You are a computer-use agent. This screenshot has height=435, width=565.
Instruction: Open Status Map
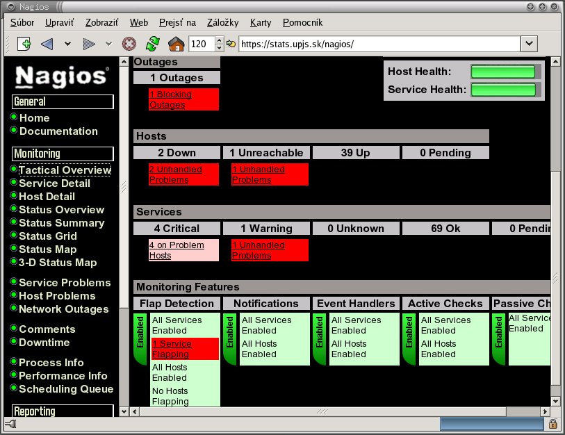(47, 249)
